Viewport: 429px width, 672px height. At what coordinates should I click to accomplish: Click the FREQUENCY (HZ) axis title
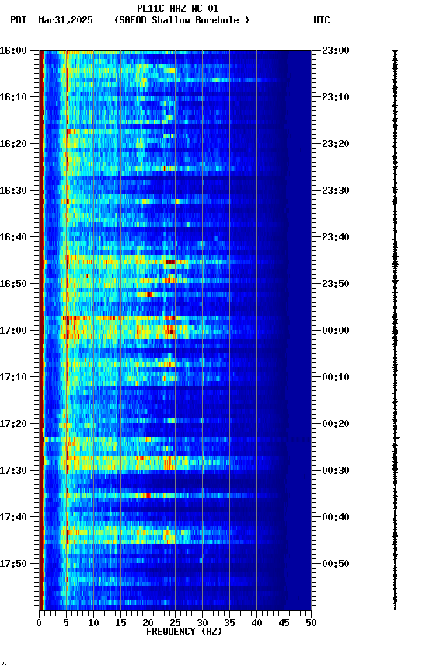coord(184,632)
